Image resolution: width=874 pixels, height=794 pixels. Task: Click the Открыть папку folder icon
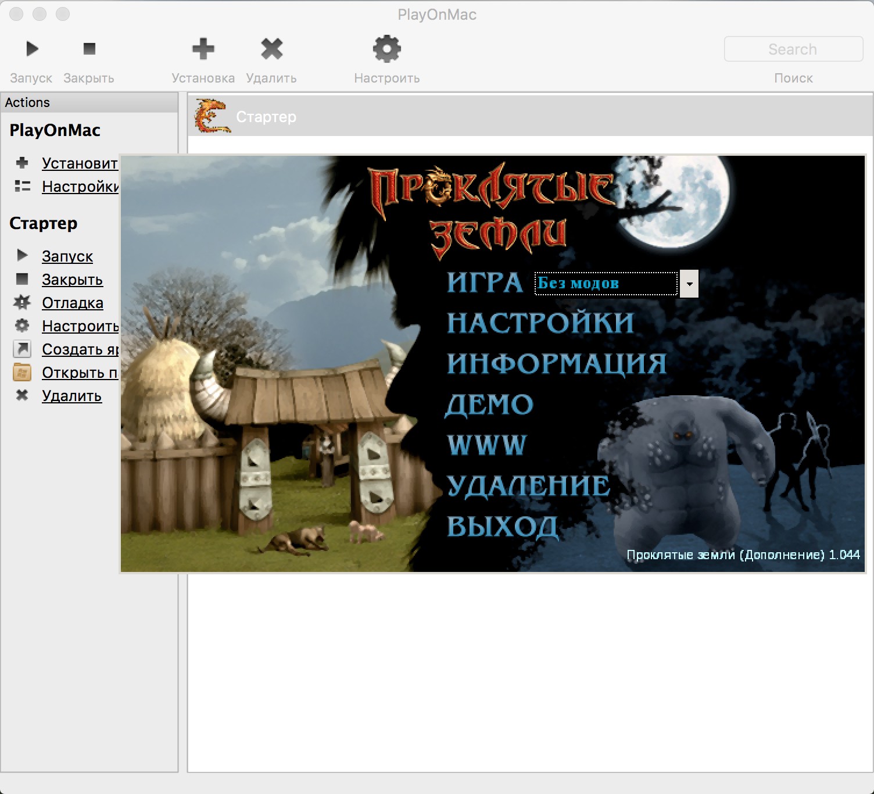(x=22, y=372)
